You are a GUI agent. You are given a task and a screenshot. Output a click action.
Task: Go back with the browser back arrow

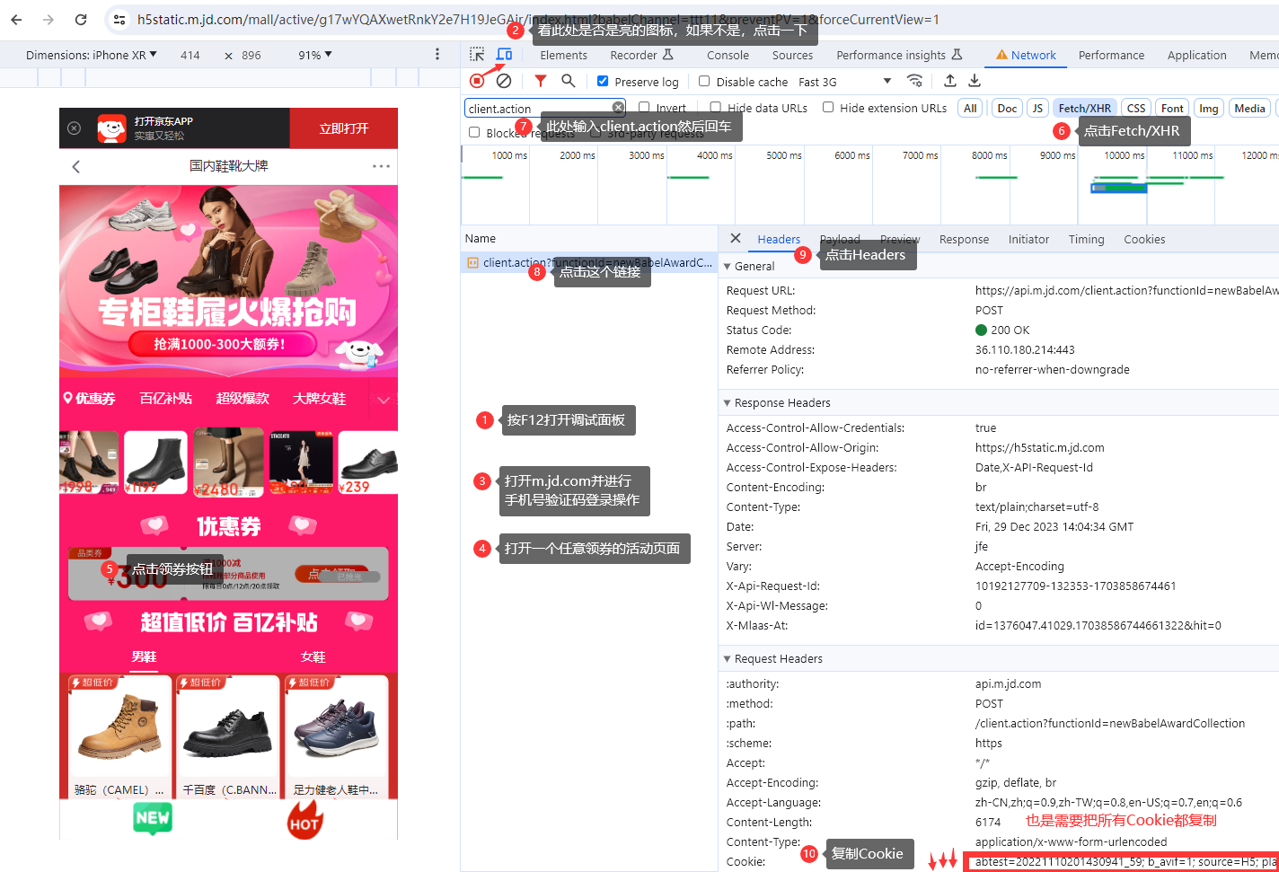(x=16, y=19)
